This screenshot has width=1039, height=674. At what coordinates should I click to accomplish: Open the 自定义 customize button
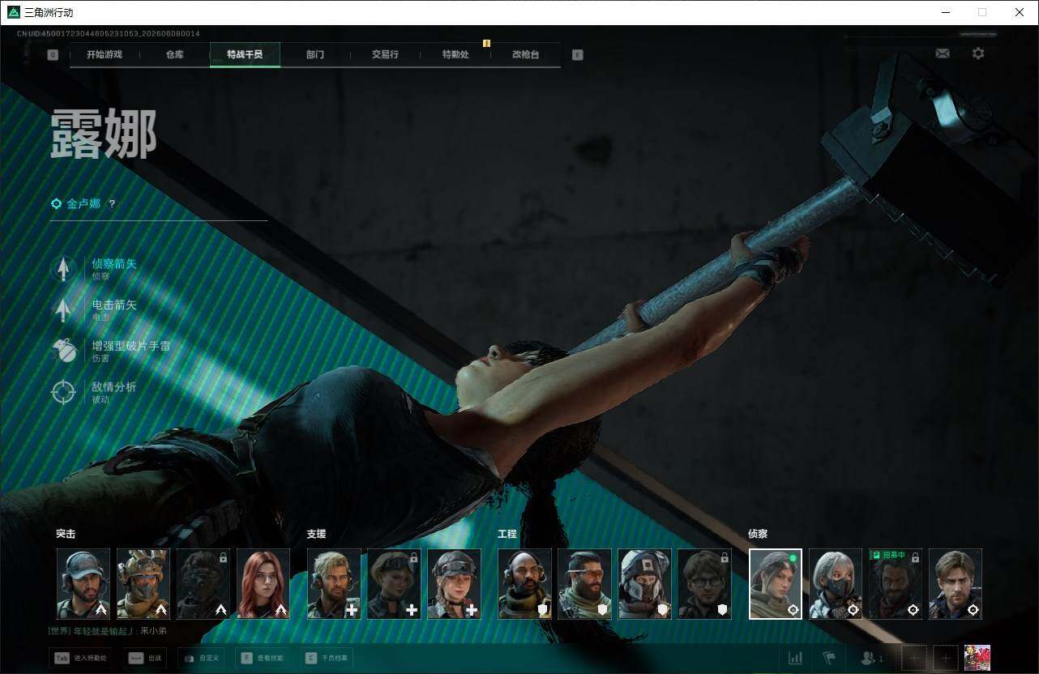(201, 659)
